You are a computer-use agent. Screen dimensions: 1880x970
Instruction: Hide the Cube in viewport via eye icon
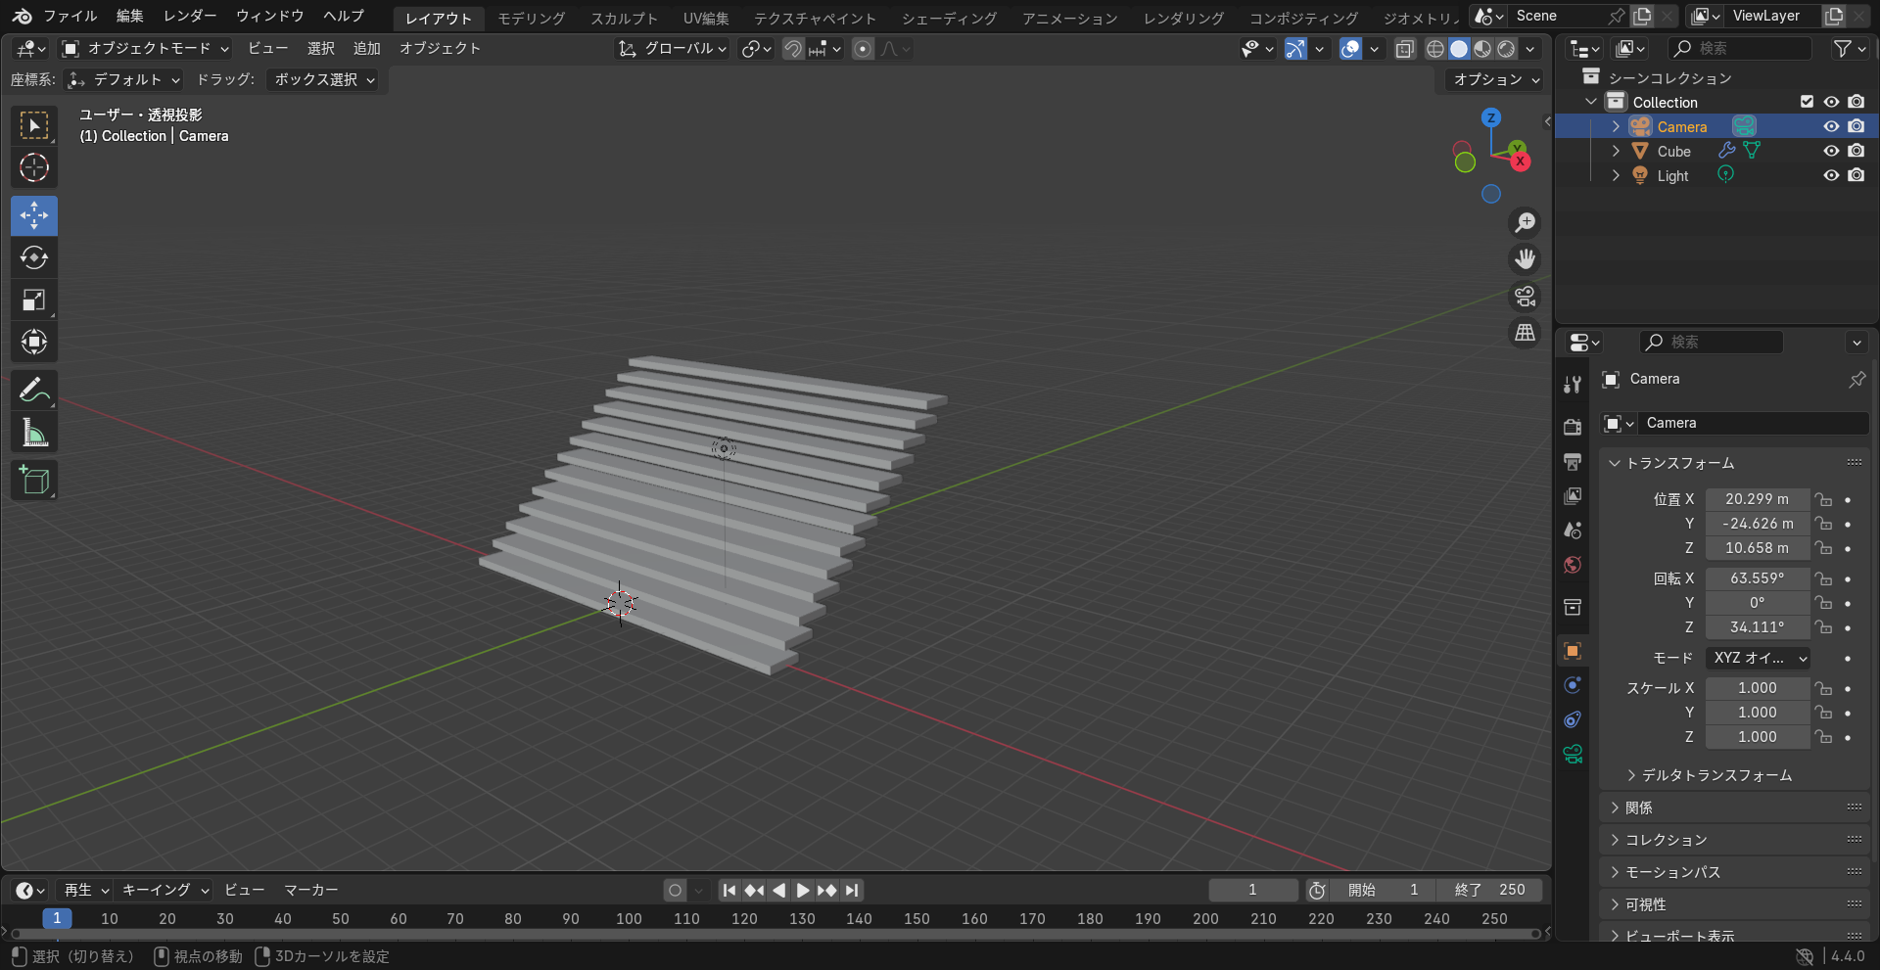[1831, 151]
